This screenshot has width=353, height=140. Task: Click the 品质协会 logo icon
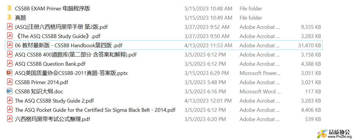(x=322, y=134)
